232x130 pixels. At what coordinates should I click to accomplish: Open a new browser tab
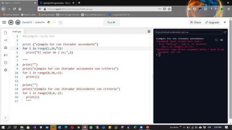[x=79, y=3]
